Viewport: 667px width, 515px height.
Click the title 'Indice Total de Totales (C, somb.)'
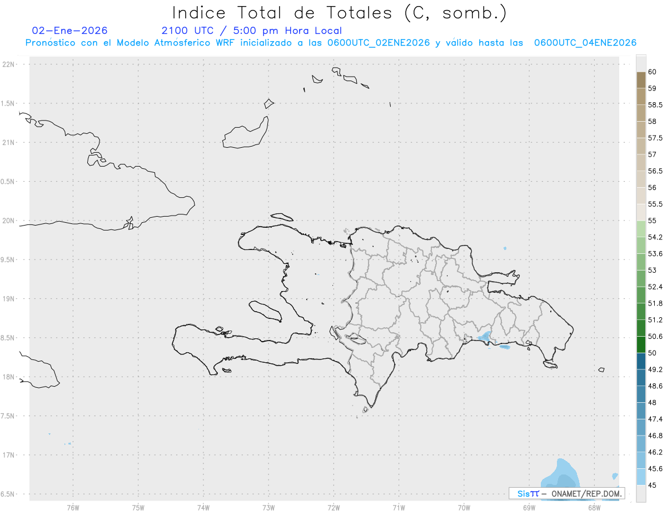click(339, 13)
